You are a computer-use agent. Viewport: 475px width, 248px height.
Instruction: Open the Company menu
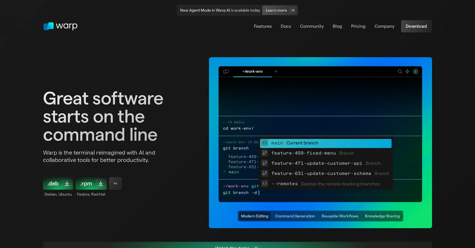[x=384, y=26]
